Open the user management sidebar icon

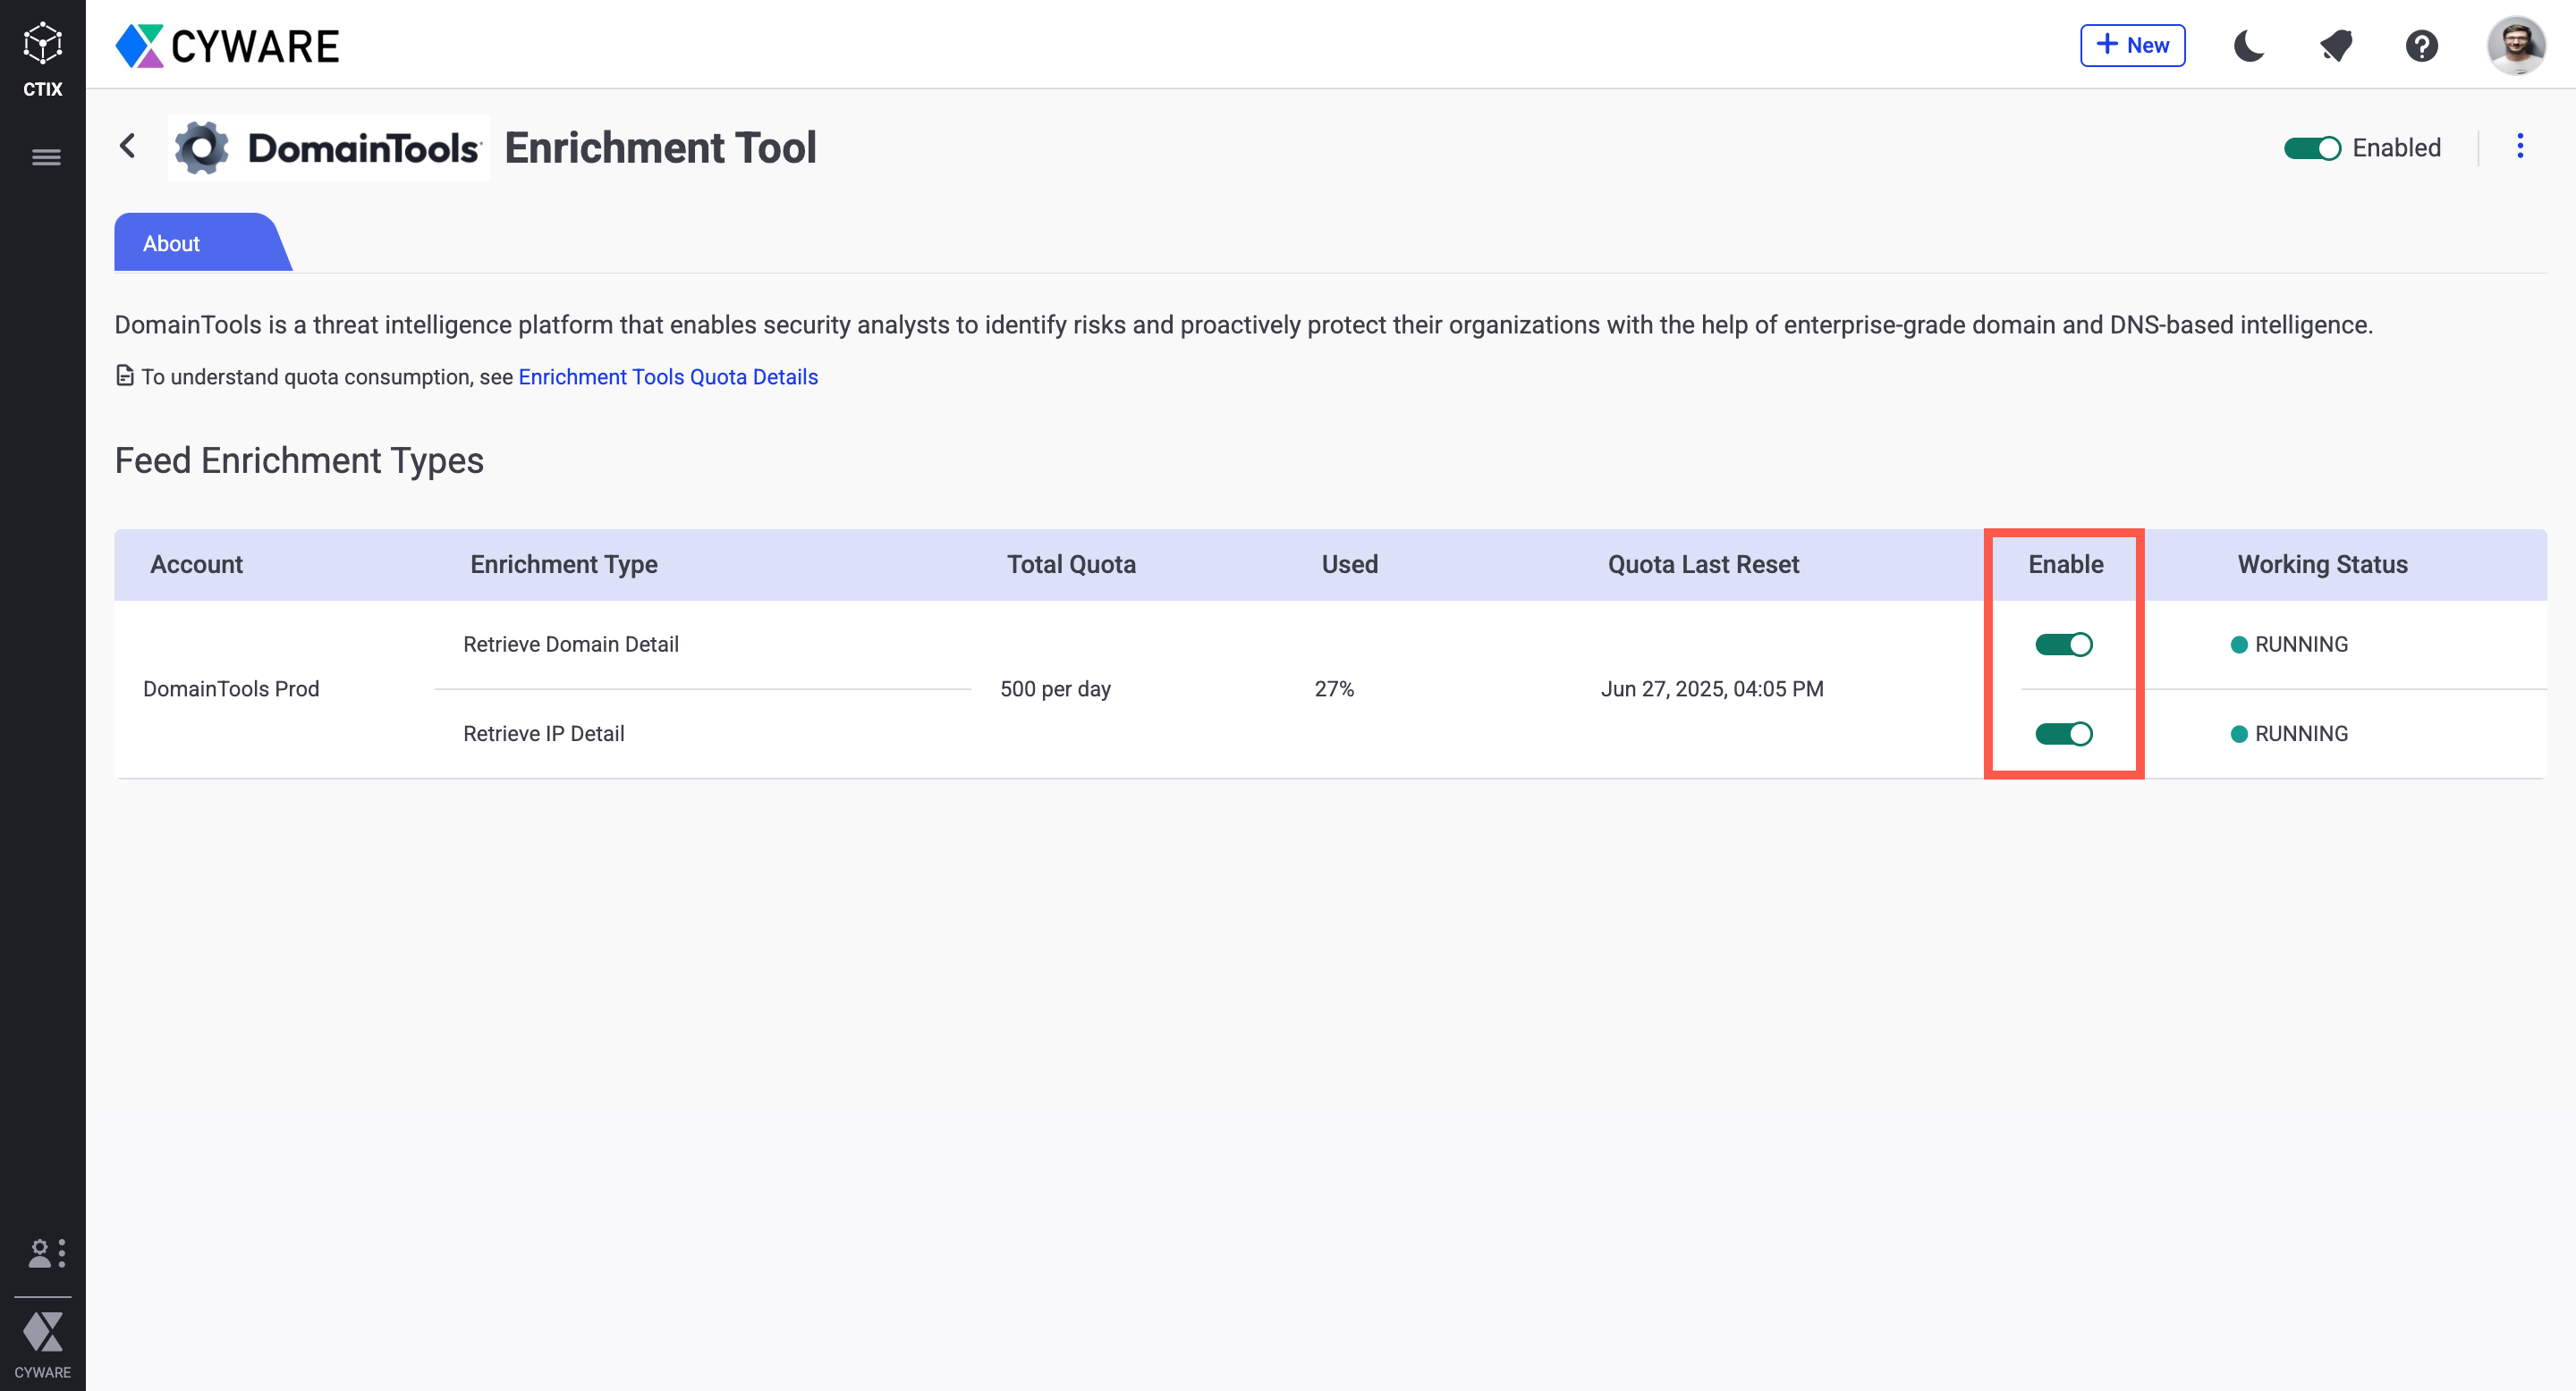(46, 1253)
